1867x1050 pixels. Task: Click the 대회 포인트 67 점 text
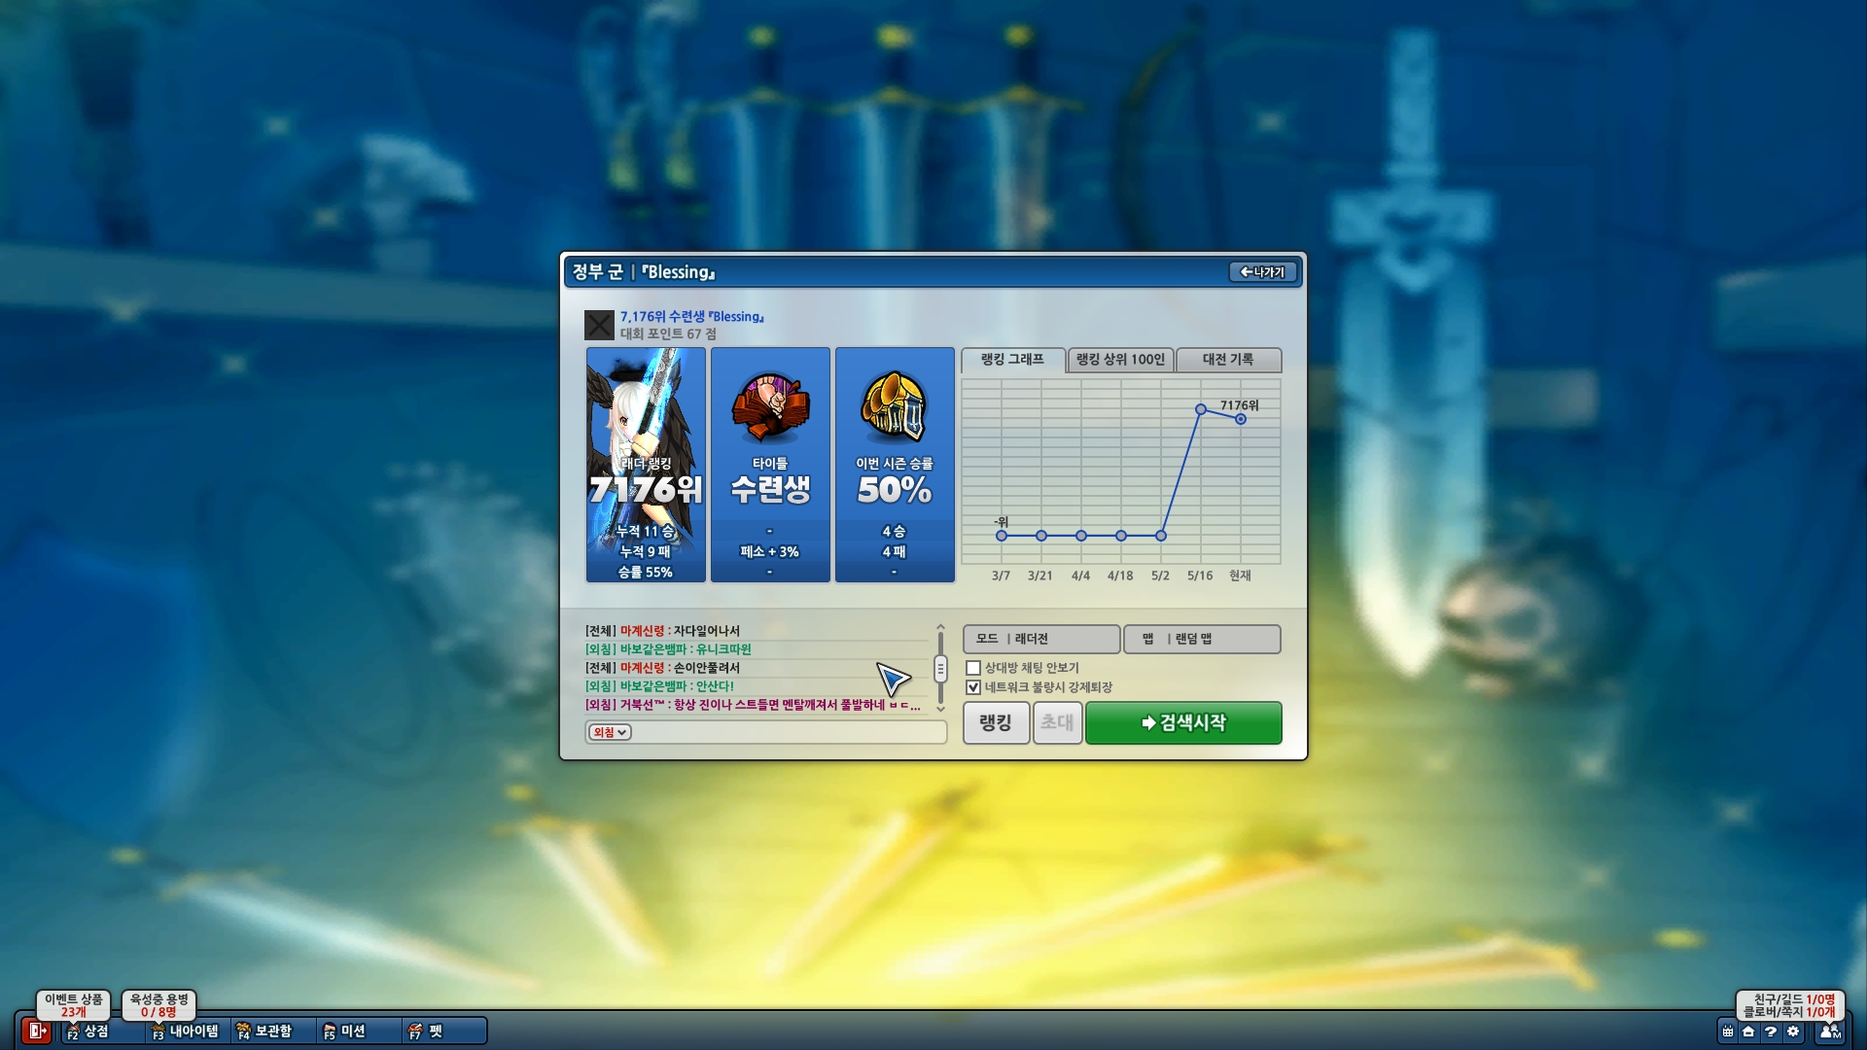pos(668,333)
